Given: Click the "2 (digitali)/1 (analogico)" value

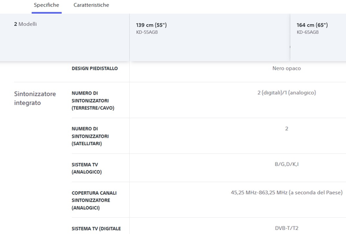Looking at the screenshot, I should [x=287, y=93].
